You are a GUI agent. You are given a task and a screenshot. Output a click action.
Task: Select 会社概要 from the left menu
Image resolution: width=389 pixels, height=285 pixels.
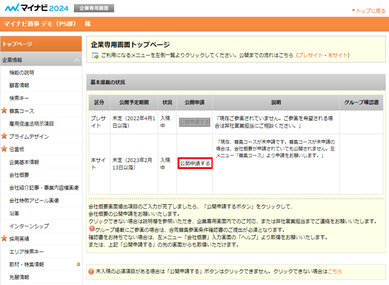pyautogui.click(x=20, y=175)
